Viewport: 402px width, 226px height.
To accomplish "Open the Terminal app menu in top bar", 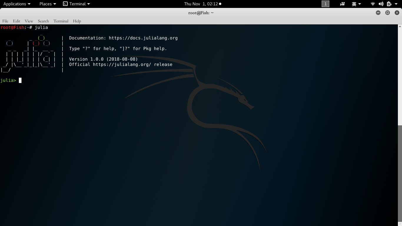I will point(77,4).
